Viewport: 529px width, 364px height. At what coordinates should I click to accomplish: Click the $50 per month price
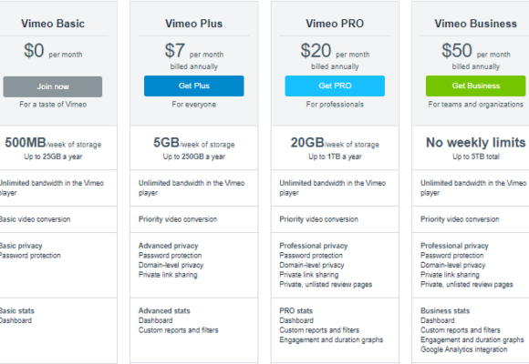click(476, 51)
